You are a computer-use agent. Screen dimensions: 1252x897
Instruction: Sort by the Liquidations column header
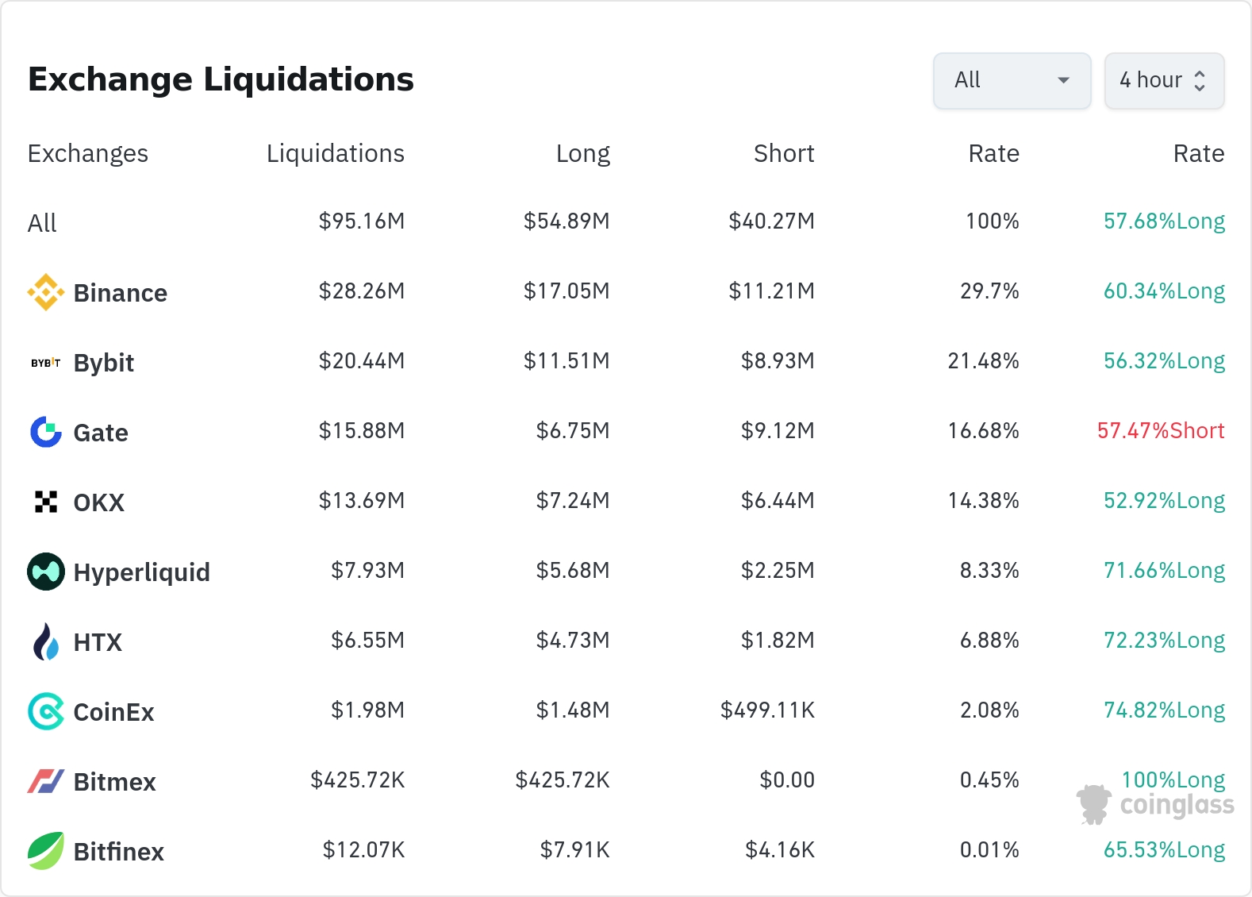click(335, 153)
